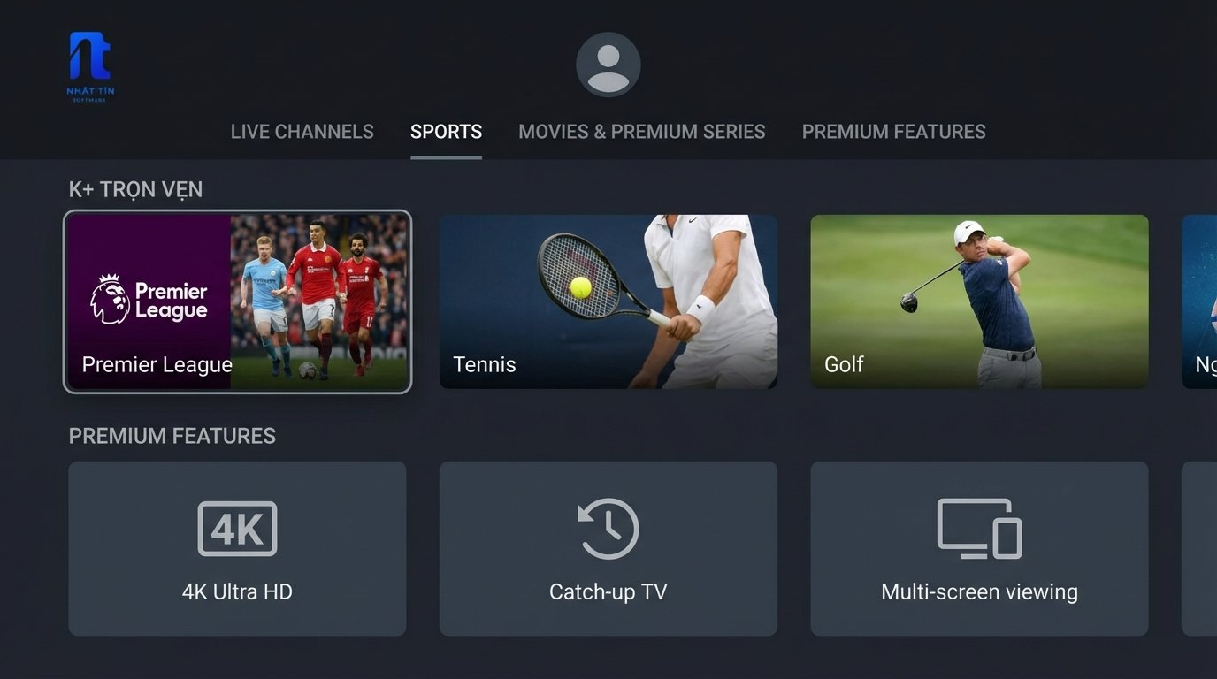Open the cut-off feature tile at right edge

tap(1199, 548)
